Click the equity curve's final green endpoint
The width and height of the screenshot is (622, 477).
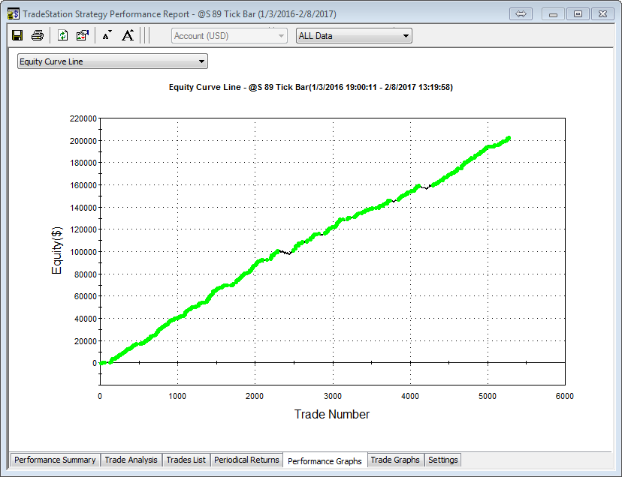pyautogui.click(x=509, y=138)
